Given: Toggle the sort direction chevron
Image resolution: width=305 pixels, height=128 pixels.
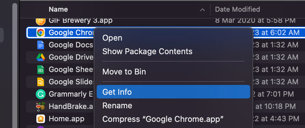Looking at the screenshot, I should click(203, 10).
